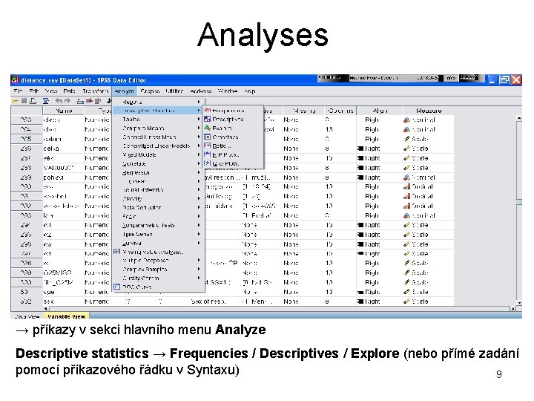
Task: Click the Ordinal measure icon in the vzdelani row
Action: (x=406, y=196)
